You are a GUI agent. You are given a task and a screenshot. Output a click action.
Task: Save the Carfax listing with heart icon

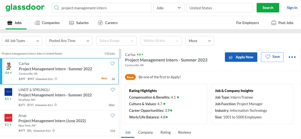(x=112, y=64)
